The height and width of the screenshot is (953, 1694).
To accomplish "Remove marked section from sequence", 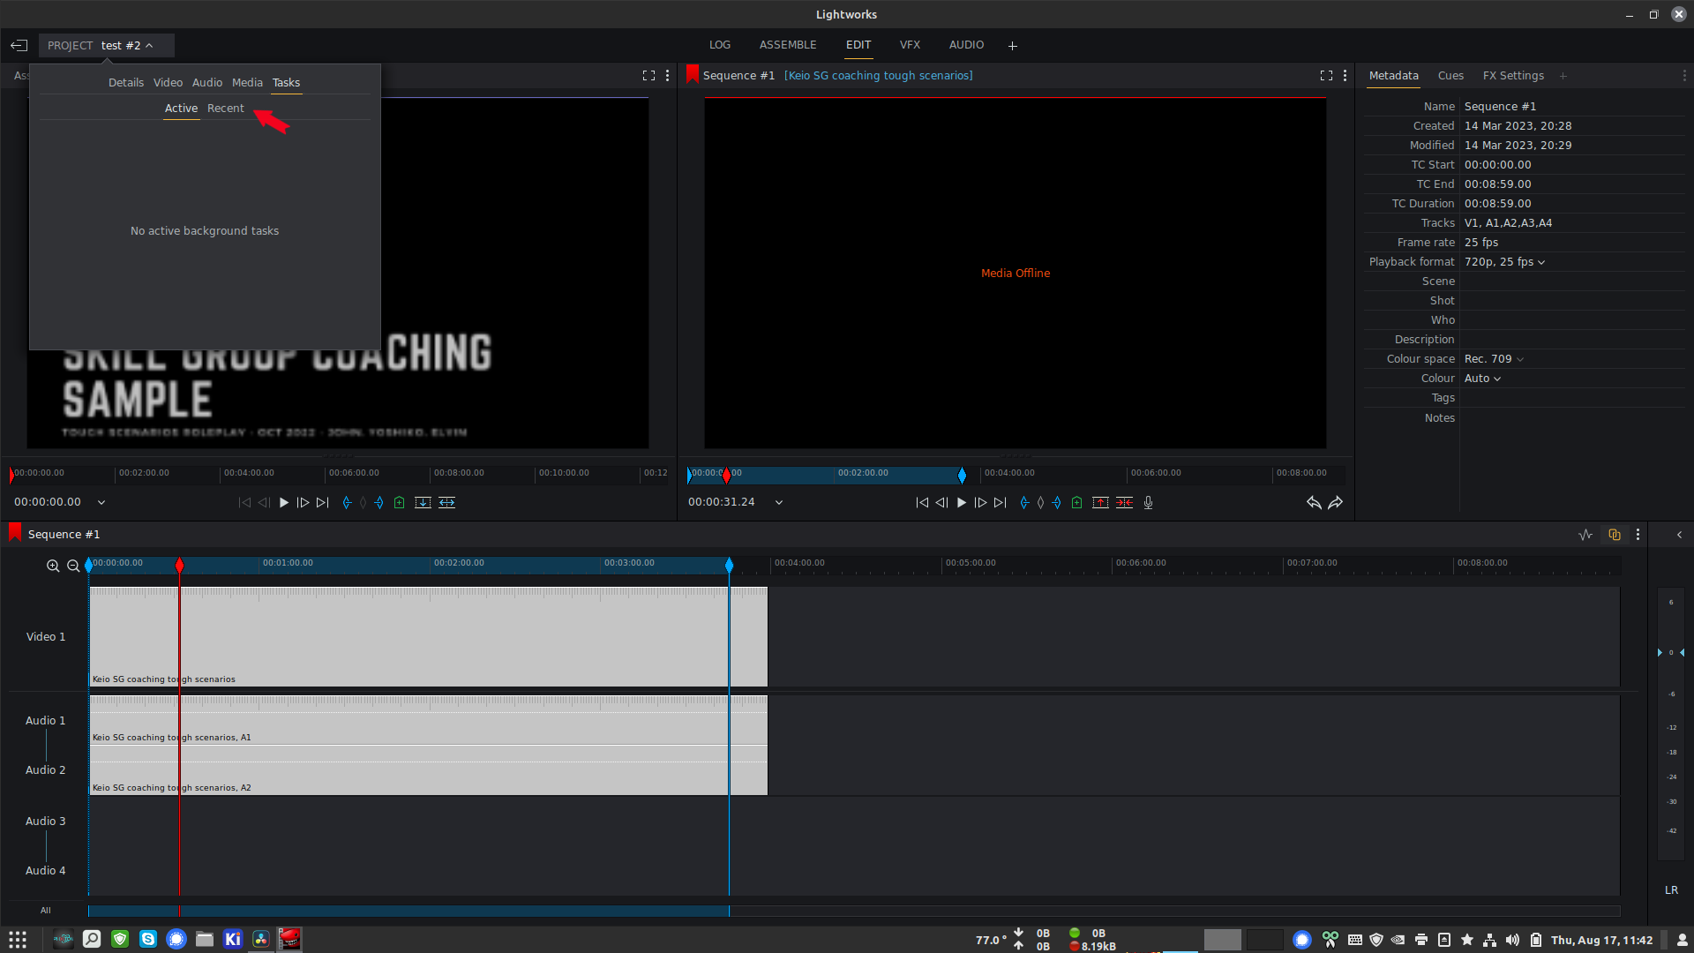I will (x=1101, y=502).
